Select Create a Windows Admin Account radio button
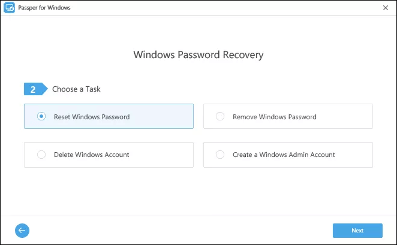397x245 pixels. 220,155
